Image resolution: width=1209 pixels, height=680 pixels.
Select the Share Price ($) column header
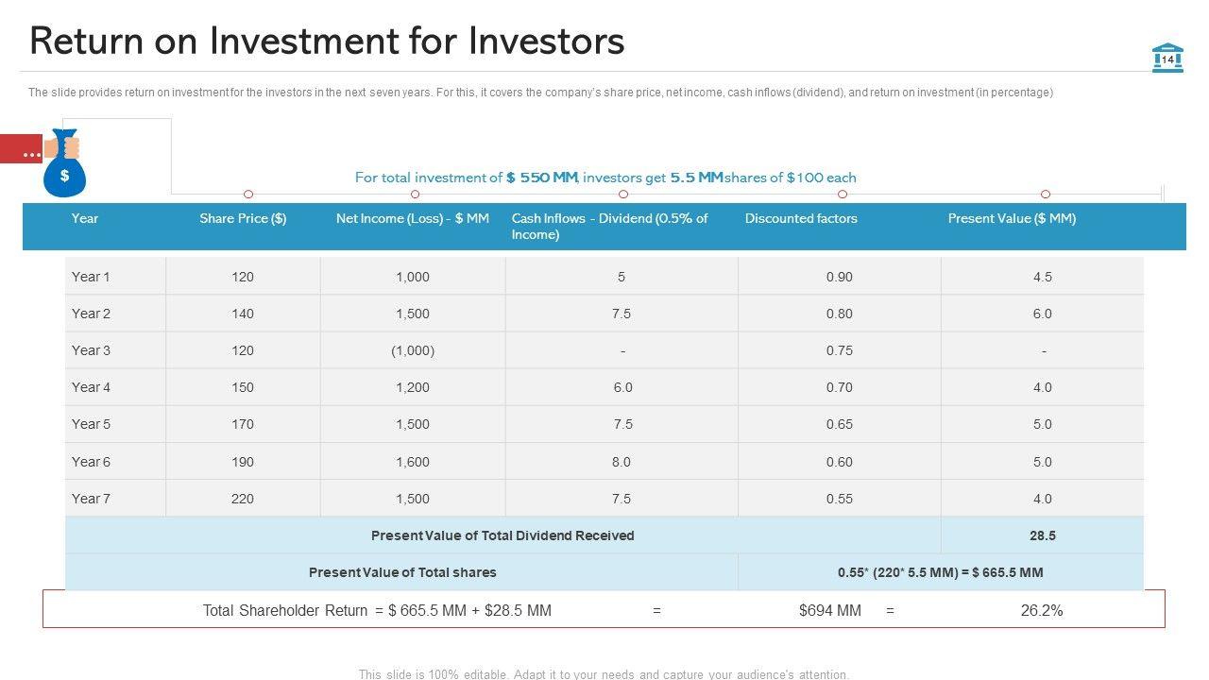pyautogui.click(x=243, y=218)
